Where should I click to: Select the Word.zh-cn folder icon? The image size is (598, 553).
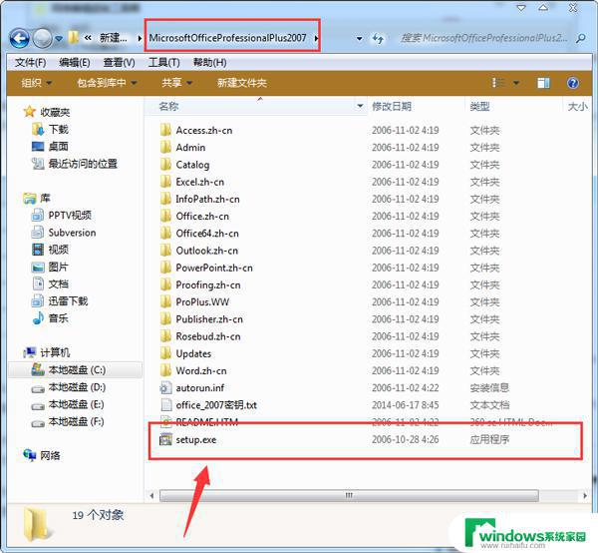[165, 370]
